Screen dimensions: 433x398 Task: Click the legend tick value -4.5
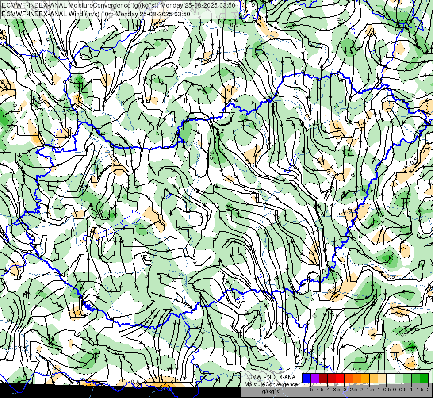coord(319,390)
